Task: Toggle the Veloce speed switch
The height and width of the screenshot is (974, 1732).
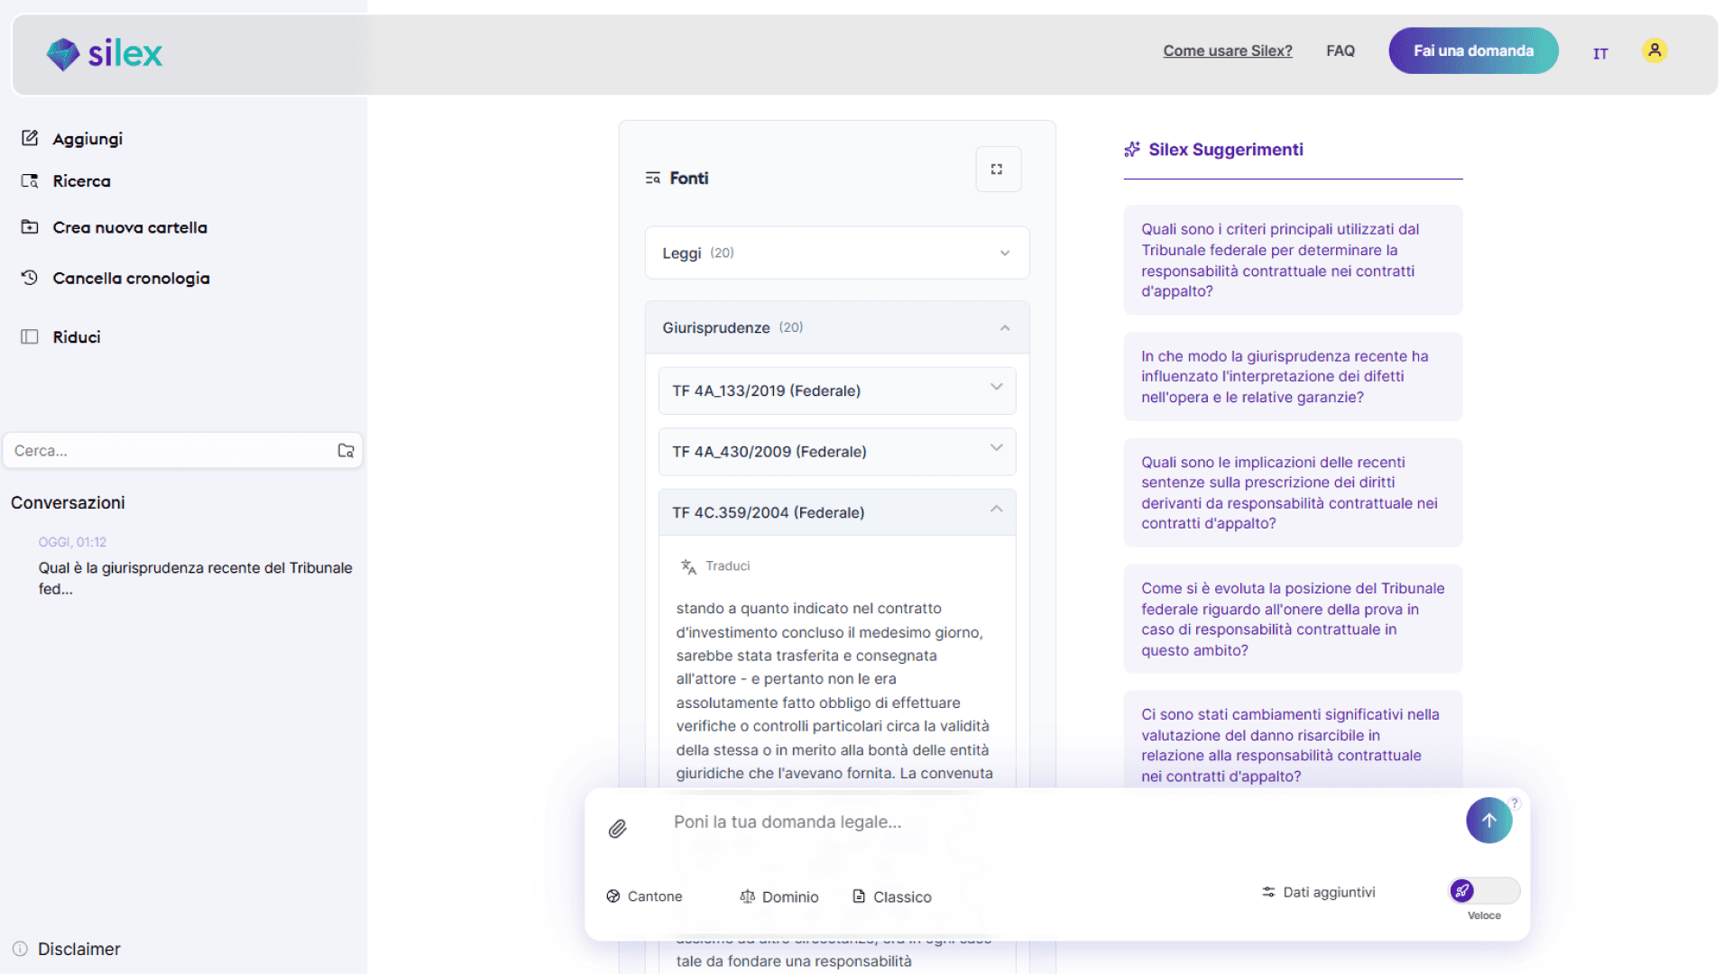Action: [x=1483, y=891]
